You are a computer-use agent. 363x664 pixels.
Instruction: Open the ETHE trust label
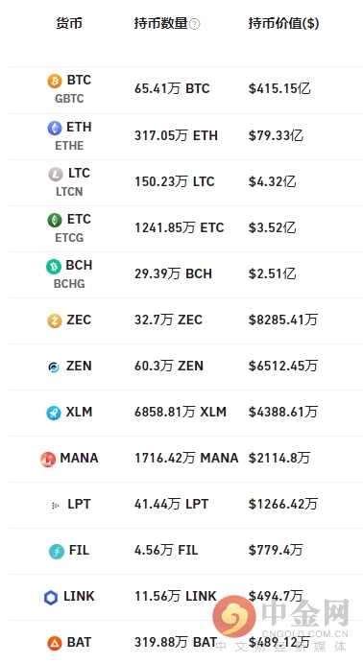(x=69, y=145)
